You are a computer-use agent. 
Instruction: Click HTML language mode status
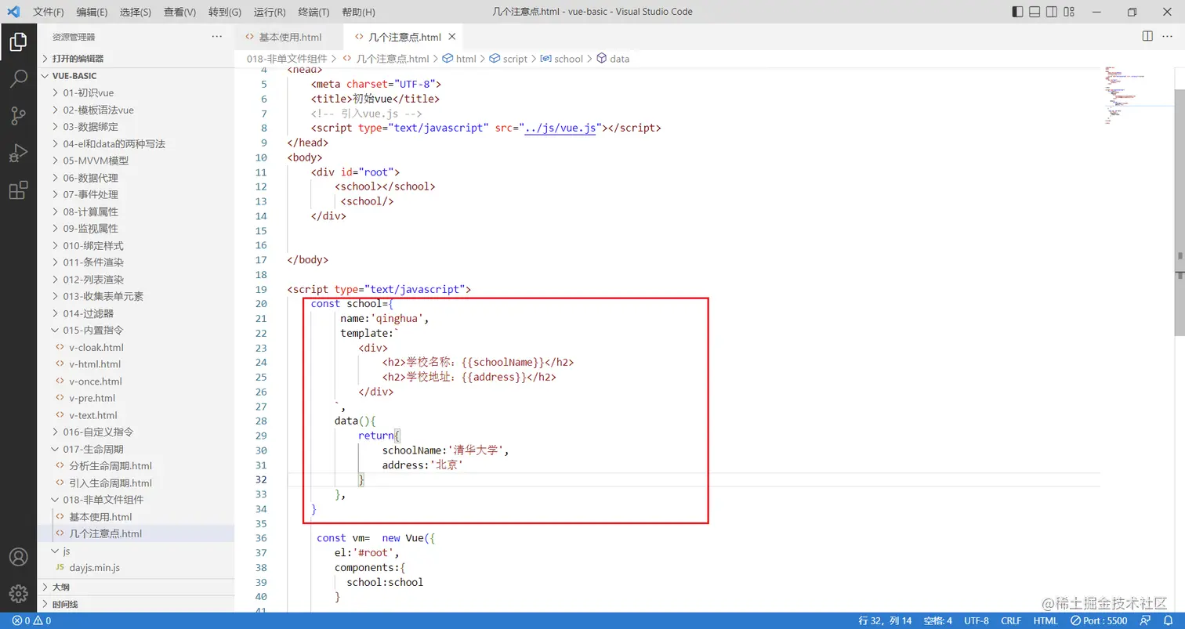pyautogui.click(x=1045, y=620)
